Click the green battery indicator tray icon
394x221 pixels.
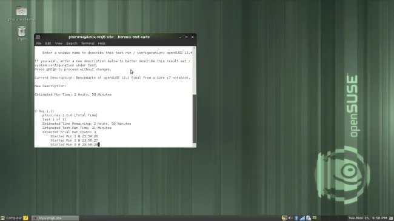click(x=315, y=218)
